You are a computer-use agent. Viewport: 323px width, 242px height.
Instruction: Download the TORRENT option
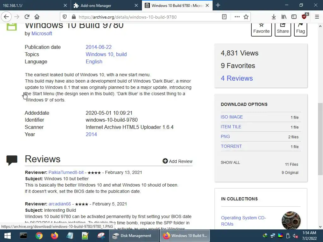[x=231, y=146]
